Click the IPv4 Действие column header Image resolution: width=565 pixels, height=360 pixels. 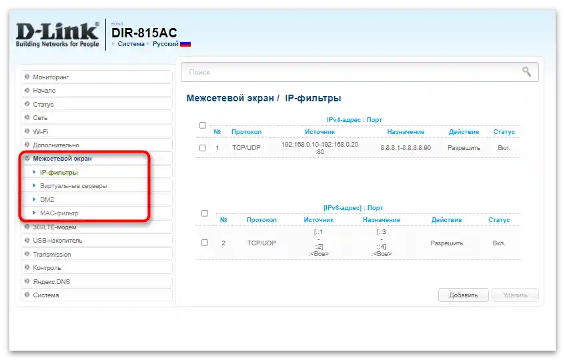click(x=464, y=132)
